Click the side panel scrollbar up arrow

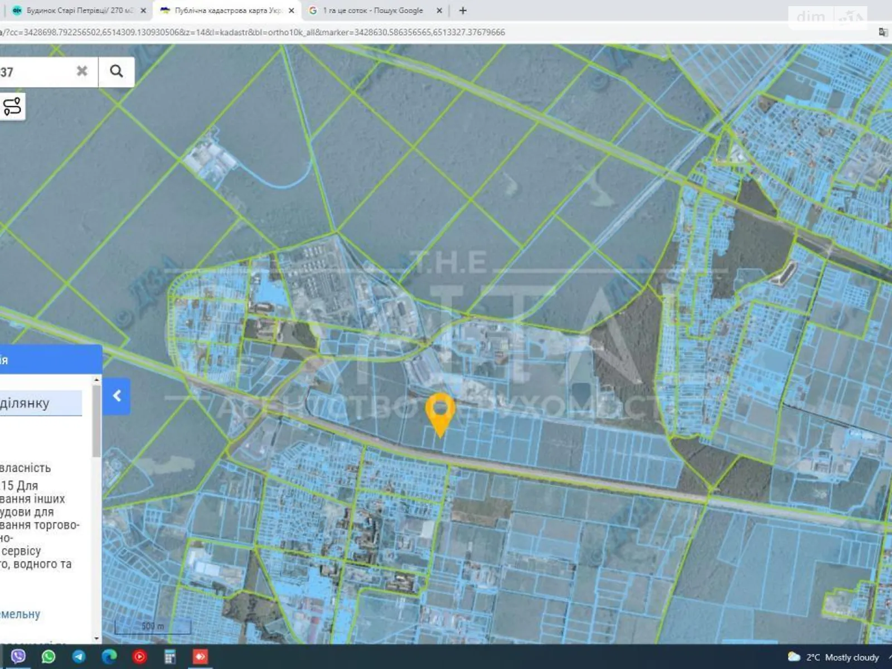96,379
